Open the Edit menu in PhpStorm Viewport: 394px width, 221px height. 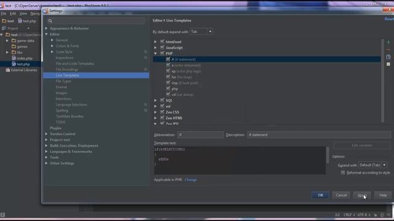(x=13, y=14)
